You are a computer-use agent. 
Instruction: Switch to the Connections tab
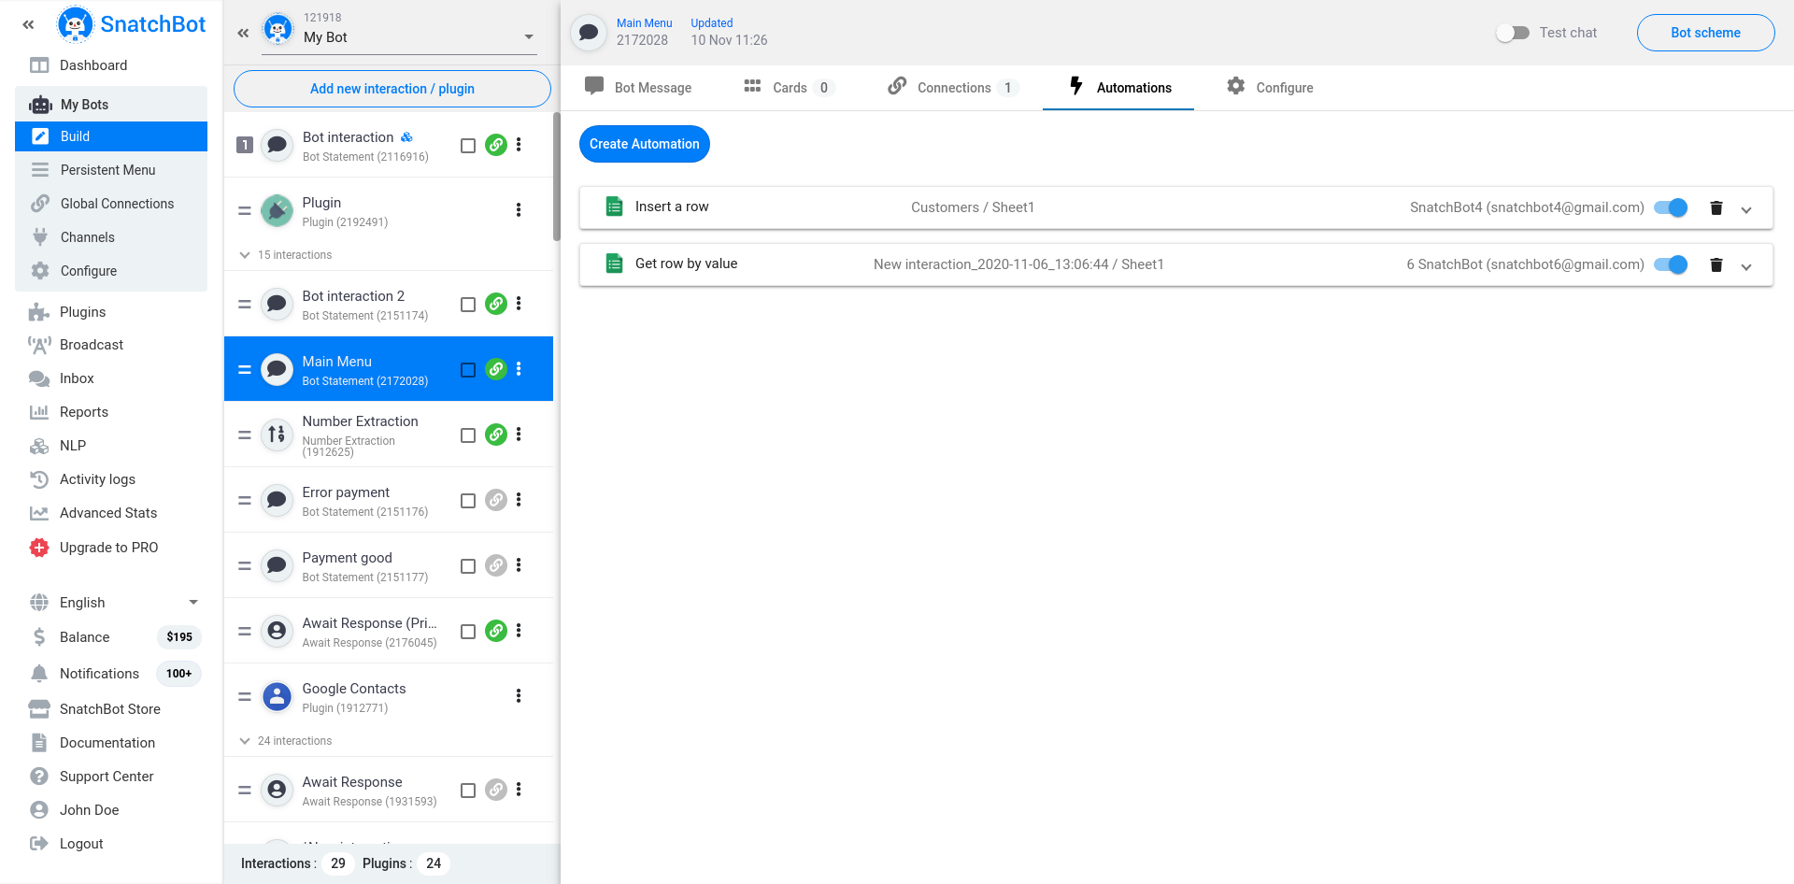pyautogui.click(x=951, y=87)
